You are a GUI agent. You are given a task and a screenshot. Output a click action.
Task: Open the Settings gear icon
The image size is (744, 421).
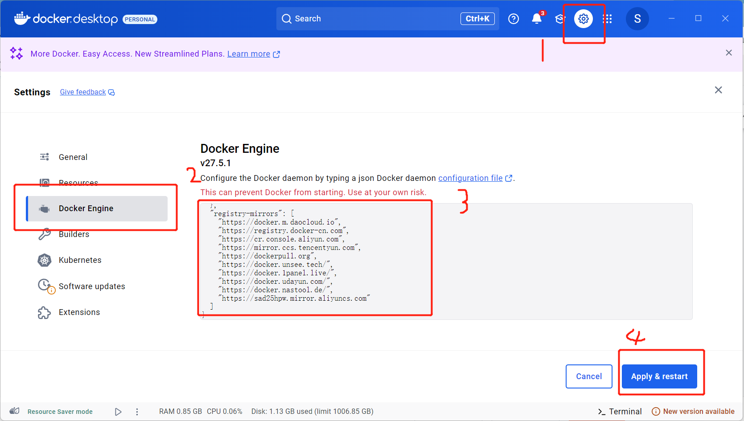pos(584,19)
